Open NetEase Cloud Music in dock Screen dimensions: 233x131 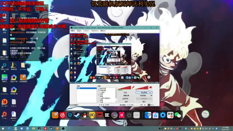(x=62, y=115)
